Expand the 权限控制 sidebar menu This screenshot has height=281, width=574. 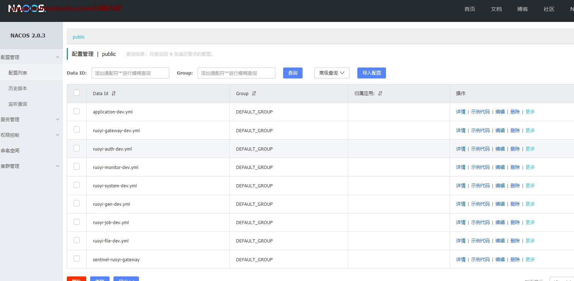(x=31, y=135)
